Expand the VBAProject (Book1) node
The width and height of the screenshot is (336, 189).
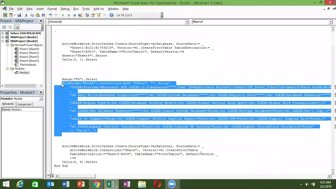pyautogui.click(x=3, y=37)
